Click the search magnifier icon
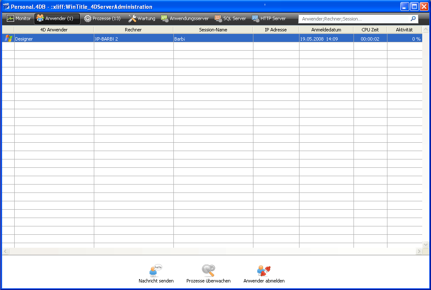431x290 pixels. 413,19
